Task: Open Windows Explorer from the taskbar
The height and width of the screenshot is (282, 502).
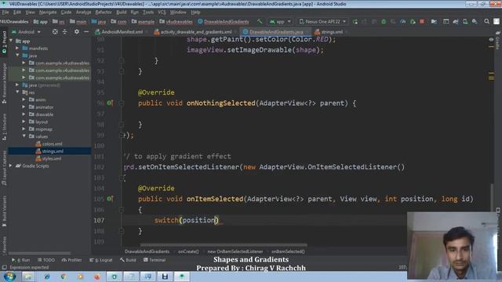Action: 28,277
